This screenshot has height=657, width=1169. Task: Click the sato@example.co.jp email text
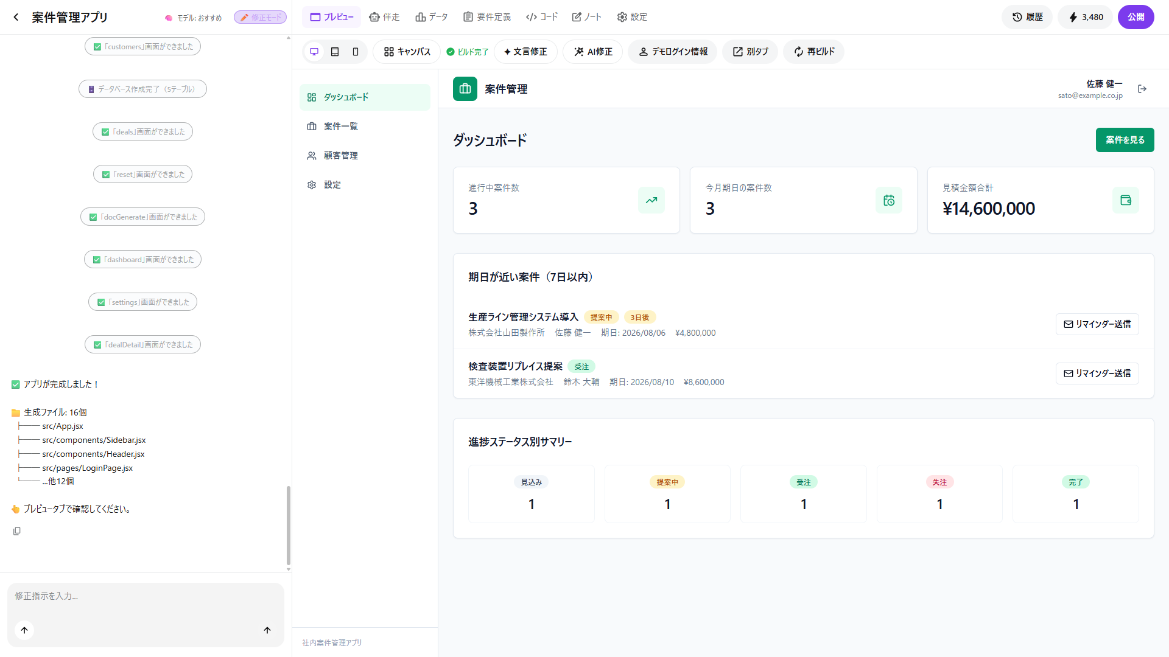click(x=1090, y=96)
